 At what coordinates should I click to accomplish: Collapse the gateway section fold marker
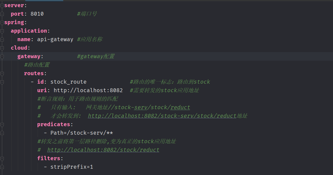[x=2, y=57]
